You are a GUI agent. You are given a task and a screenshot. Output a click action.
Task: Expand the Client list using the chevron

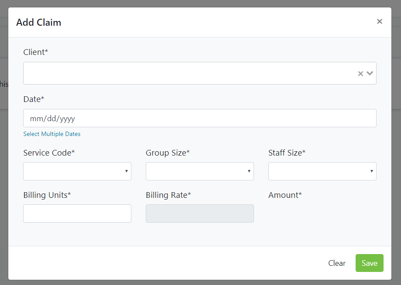coord(370,73)
